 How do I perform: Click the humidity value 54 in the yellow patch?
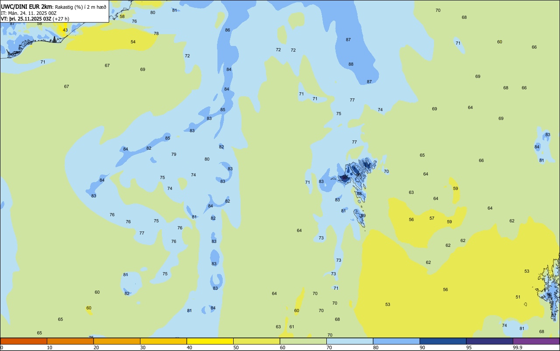133,42
